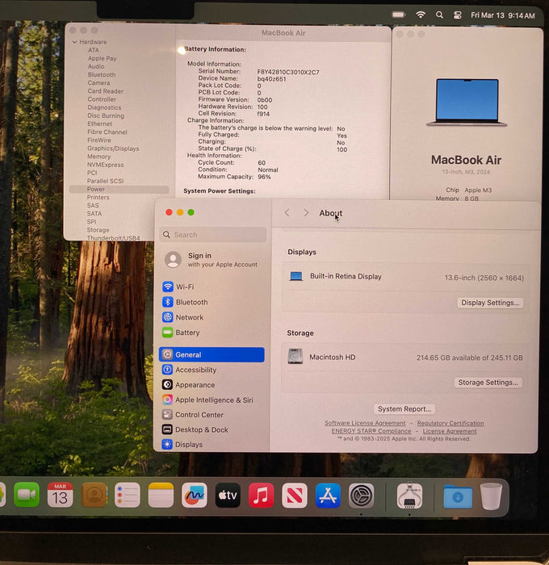Open Music from the Dock
549x565 pixels.
click(261, 495)
